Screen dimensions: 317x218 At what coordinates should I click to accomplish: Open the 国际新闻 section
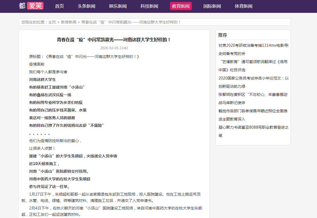(212, 6)
